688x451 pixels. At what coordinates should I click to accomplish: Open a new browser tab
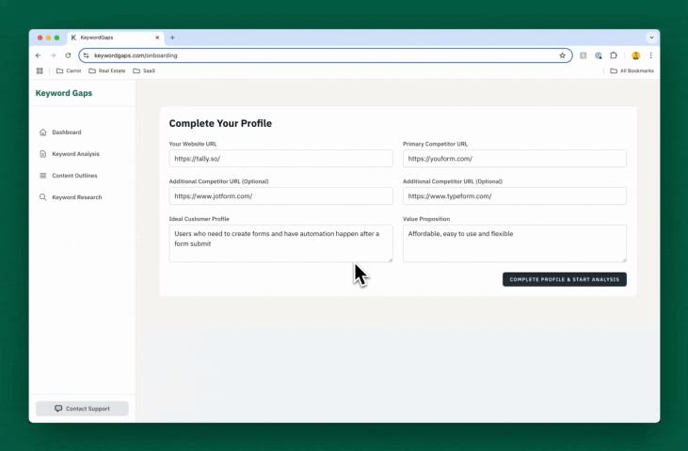point(172,38)
